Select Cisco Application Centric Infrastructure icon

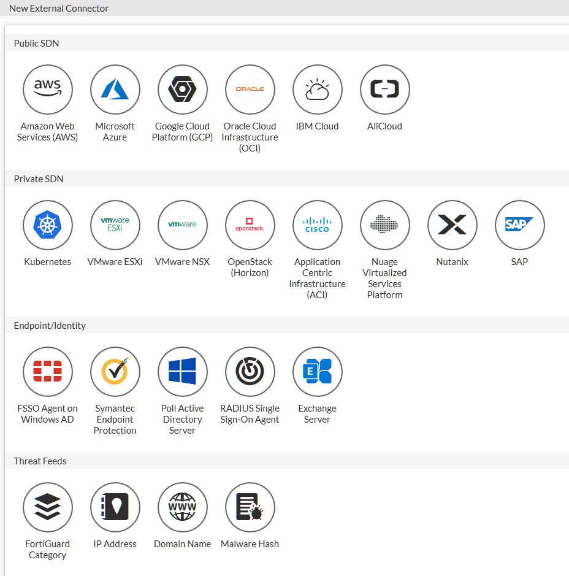point(318,225)
